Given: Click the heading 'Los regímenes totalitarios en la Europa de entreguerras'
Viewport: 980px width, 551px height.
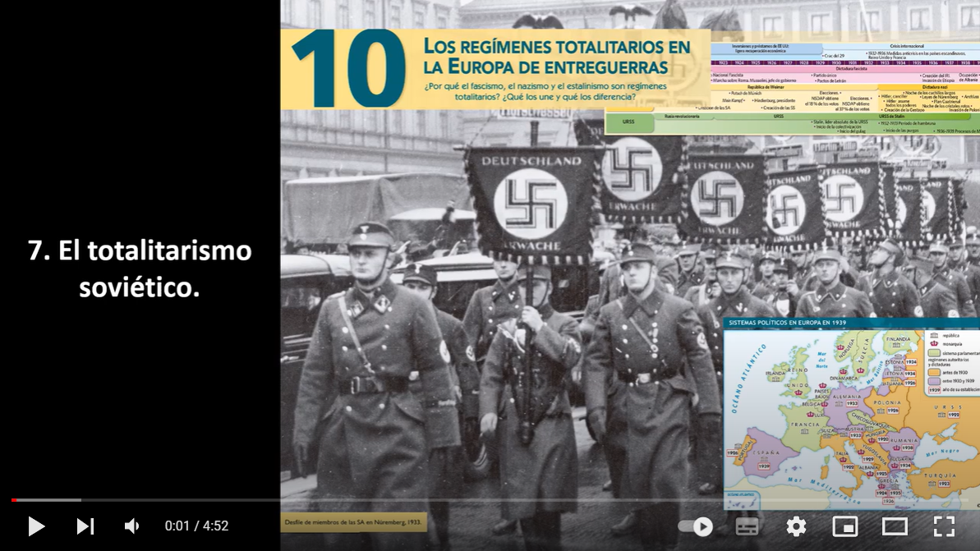Looking at the screenshot, I should (556, 56).
